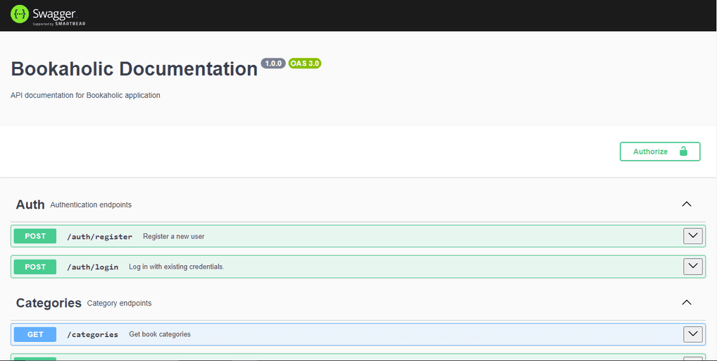Click the Authorize button
Image resolution: width=717 pixels, height=361 pixels.
coord(660,152)
